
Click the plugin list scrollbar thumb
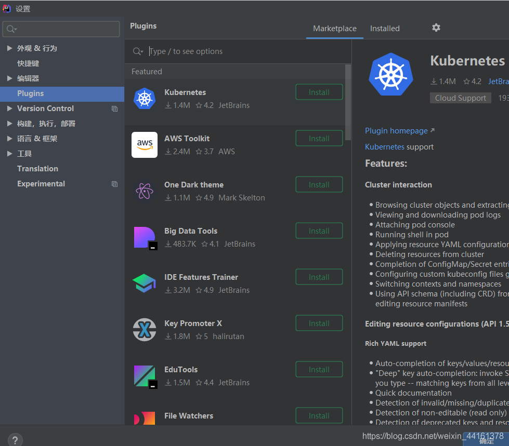click(348, 102)
